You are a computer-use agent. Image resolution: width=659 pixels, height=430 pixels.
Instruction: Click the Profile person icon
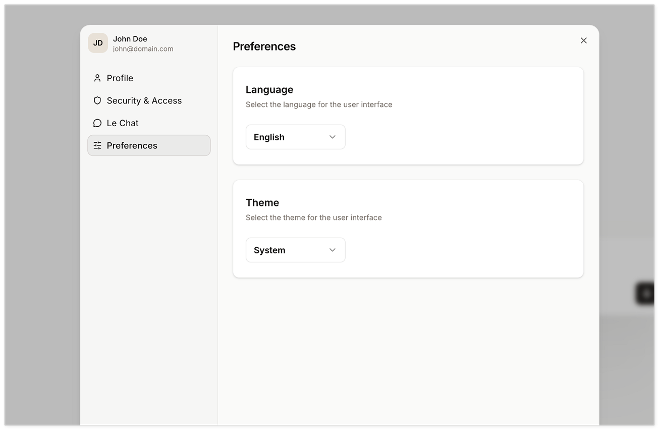97,78
